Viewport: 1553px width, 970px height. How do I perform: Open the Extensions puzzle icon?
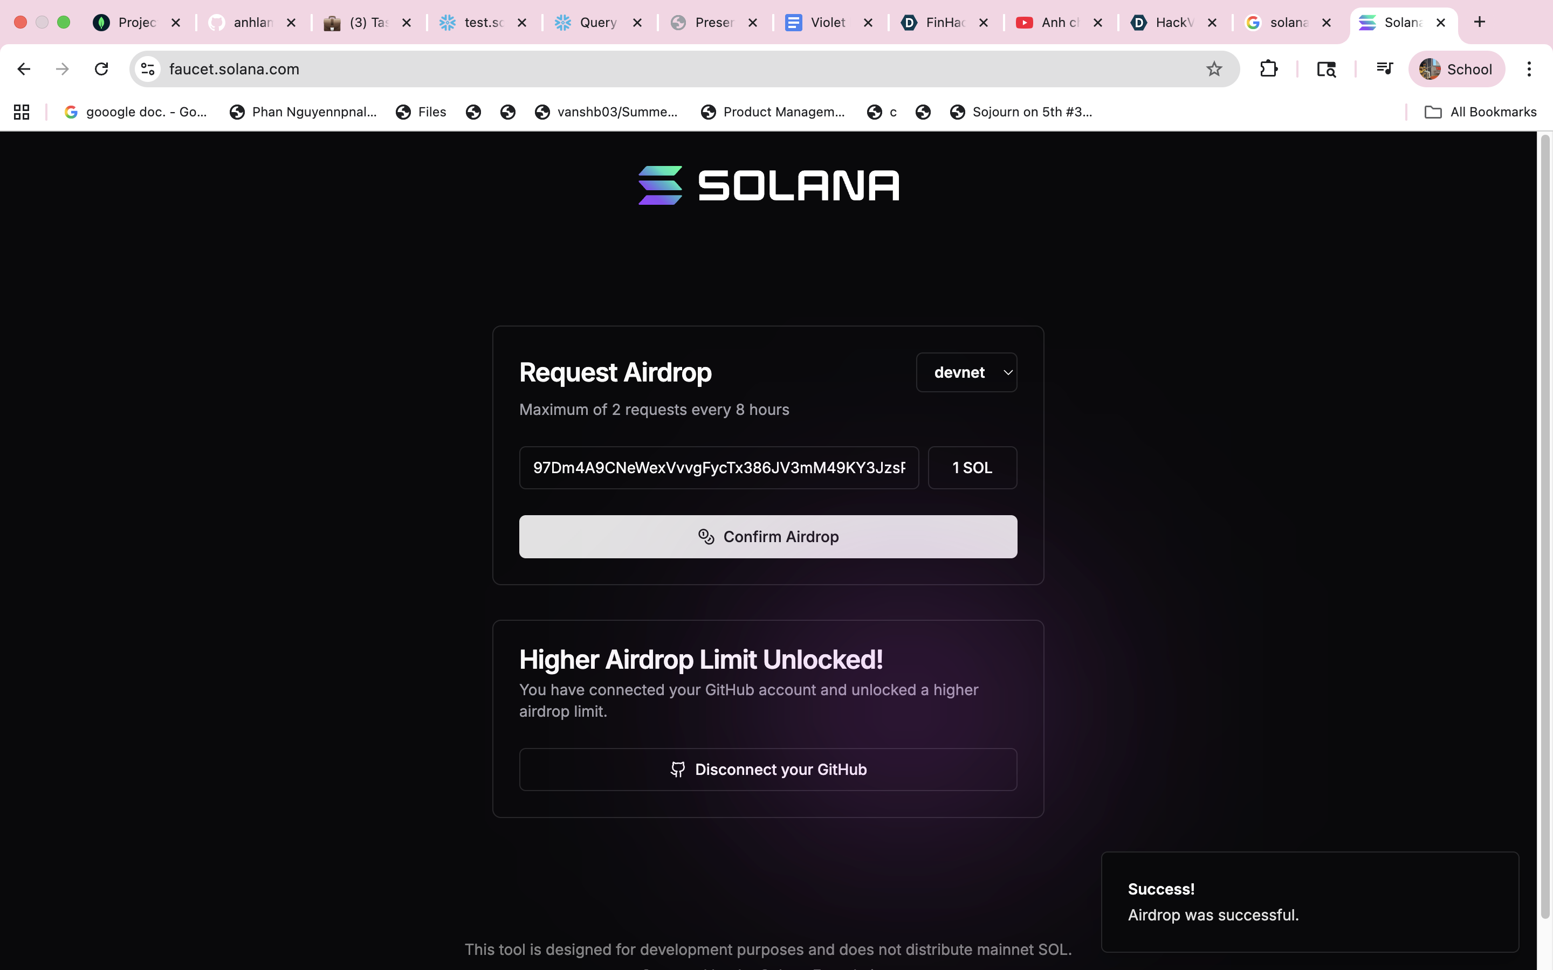click(1268, 68)
